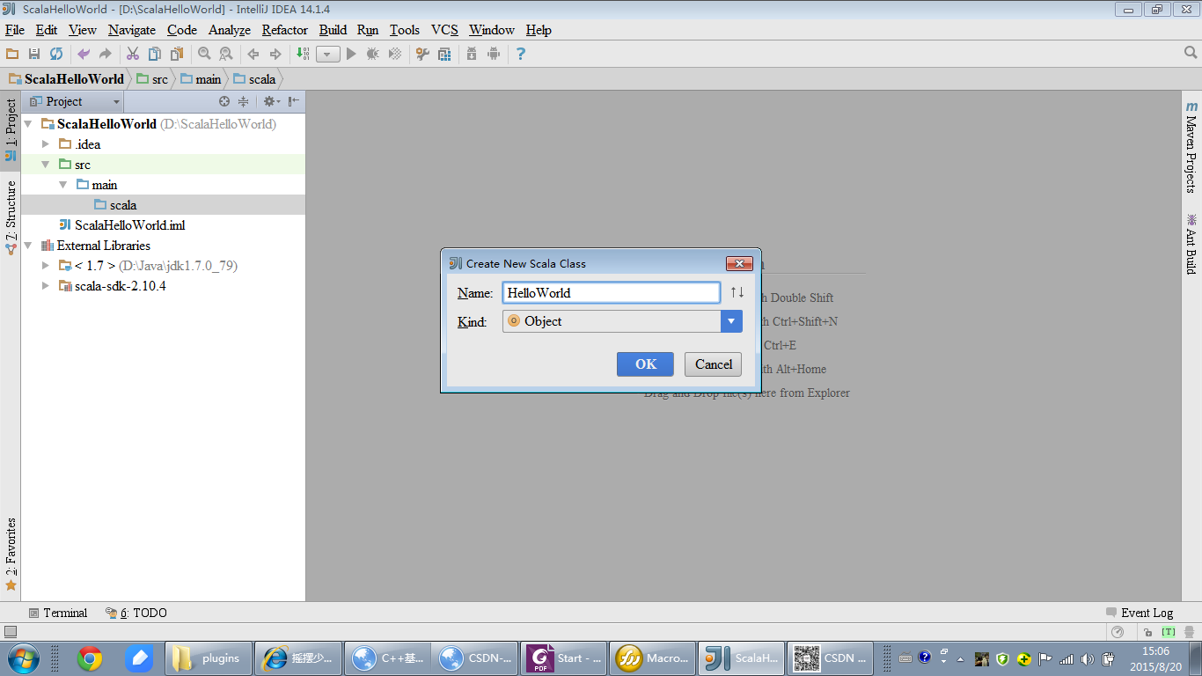Viewport: 1202px width, 676px height.
Task: Click the Paste clipboard icon
Action: pos(177,54)
